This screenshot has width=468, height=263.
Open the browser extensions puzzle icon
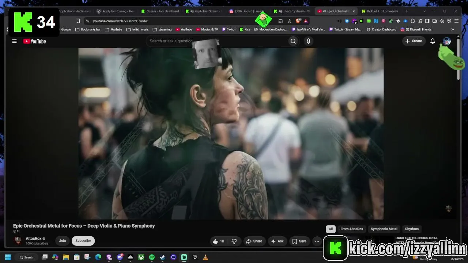(413, 21)
